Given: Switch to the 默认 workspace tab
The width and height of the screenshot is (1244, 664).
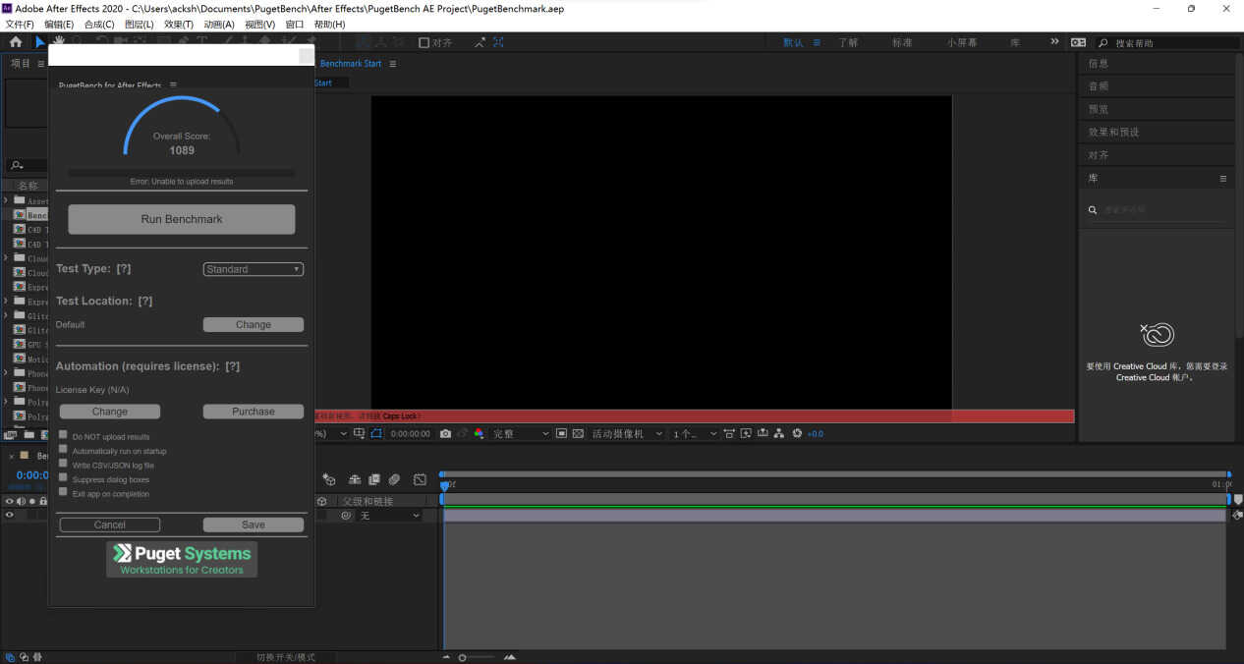Looking at the screenshot, I should pos(793,42).
